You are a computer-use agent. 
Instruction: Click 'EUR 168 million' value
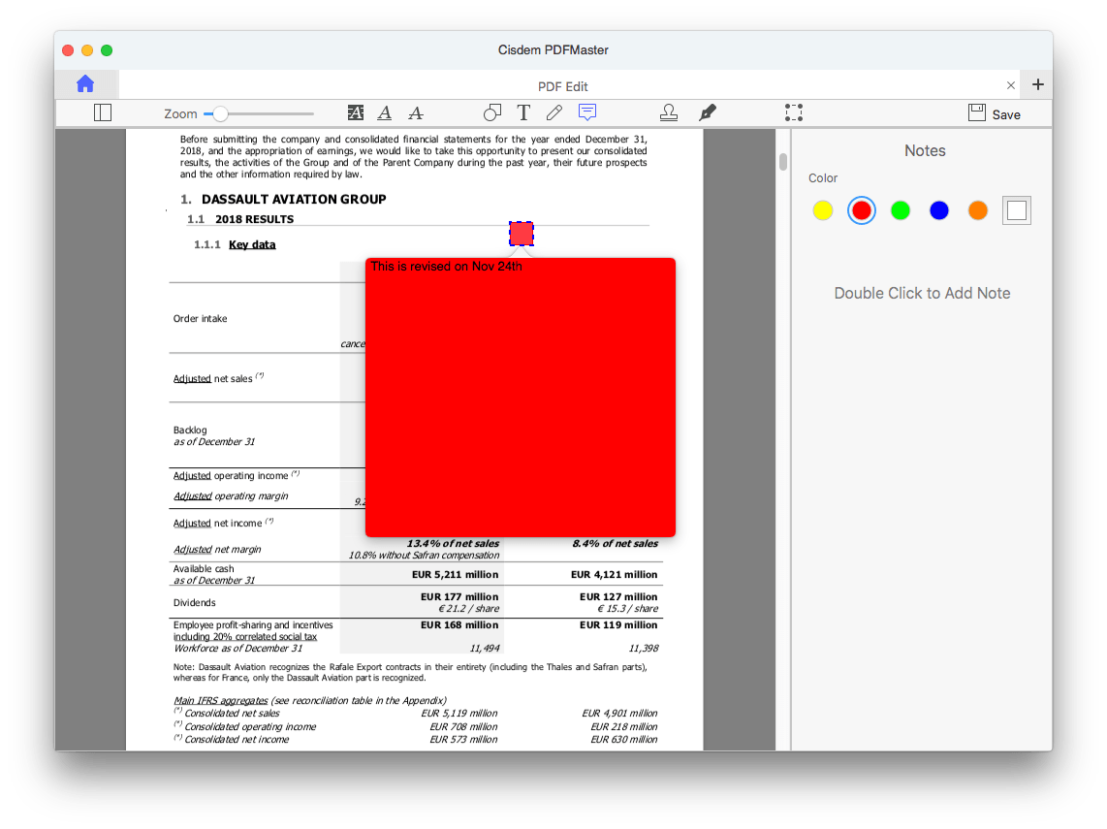tap(459, 625)
